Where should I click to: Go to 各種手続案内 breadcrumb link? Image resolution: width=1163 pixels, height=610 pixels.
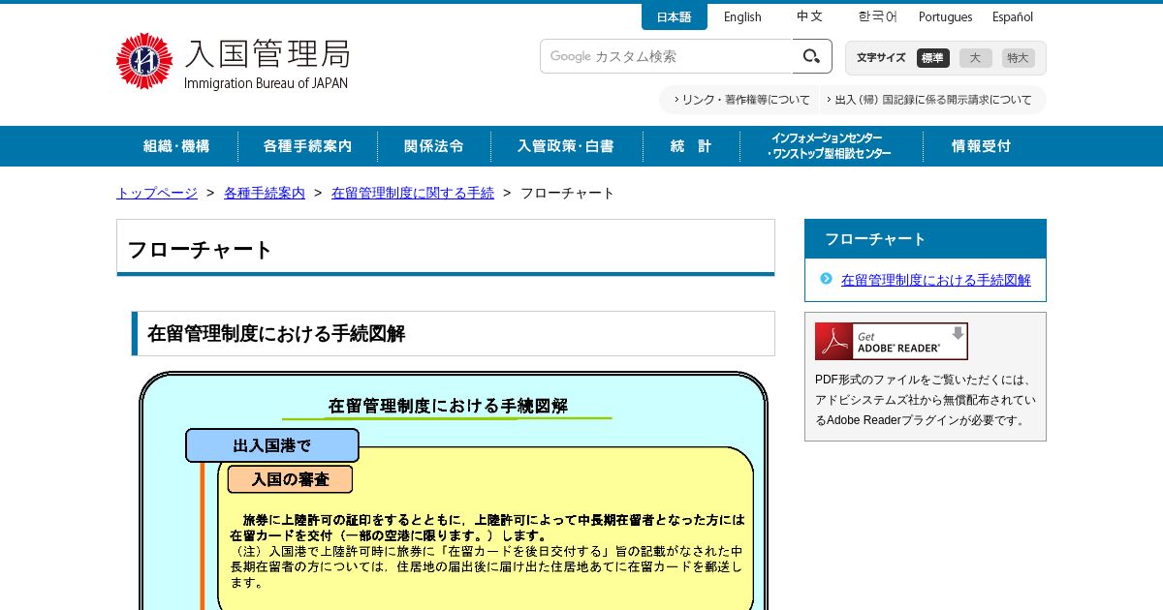[x=265, y=193]
